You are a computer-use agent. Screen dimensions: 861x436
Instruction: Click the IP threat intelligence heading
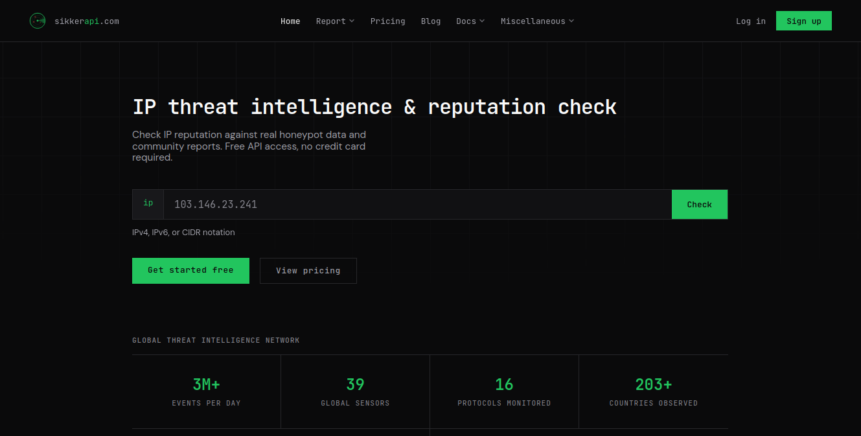[x=374, y=106]
